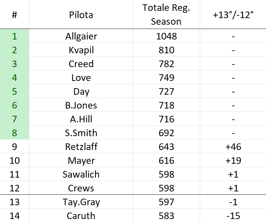Click the Retzlaff +46 cell
This screenshot has height=222, width=266.
tap(233, 147)
